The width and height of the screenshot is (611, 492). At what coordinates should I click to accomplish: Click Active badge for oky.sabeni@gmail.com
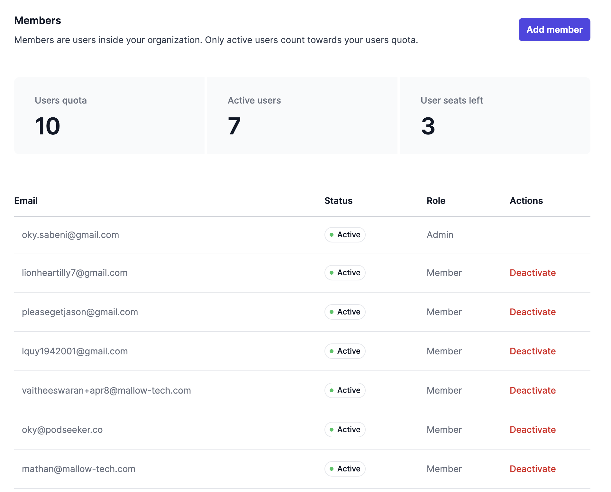[x=345, y=235]
